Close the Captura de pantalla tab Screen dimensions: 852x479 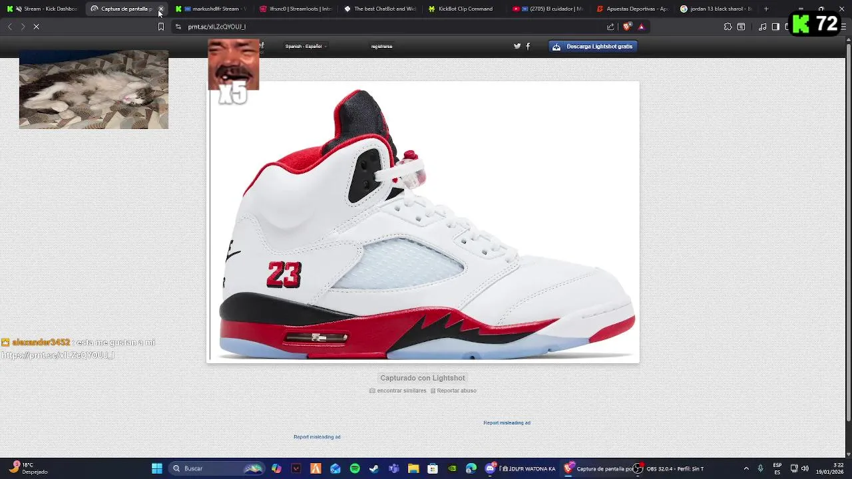pyautogui.click(x=160, y=9)
